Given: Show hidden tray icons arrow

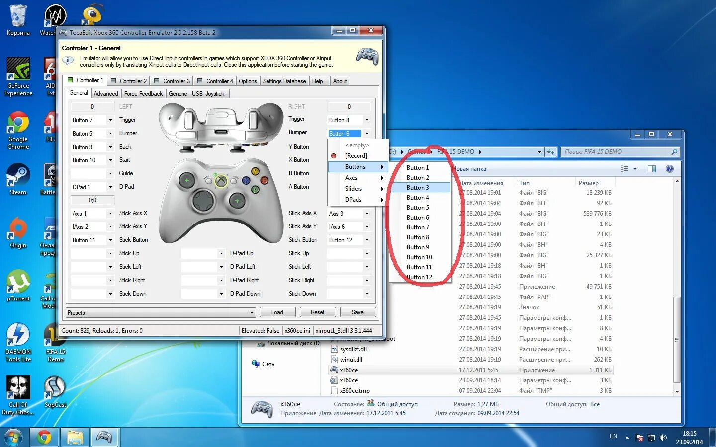Looking at the screenshot, I should point(627,438).
